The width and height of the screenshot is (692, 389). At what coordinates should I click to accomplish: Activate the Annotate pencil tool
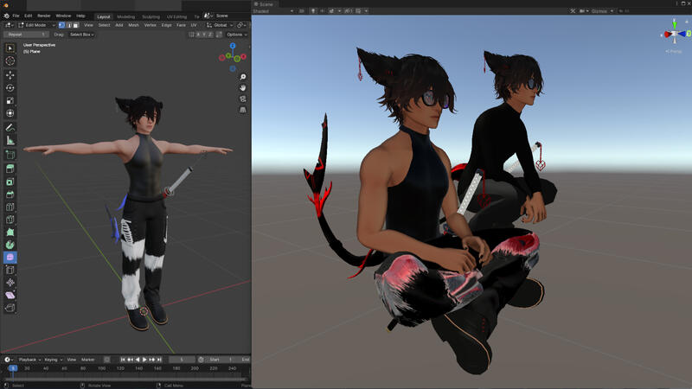10,127
